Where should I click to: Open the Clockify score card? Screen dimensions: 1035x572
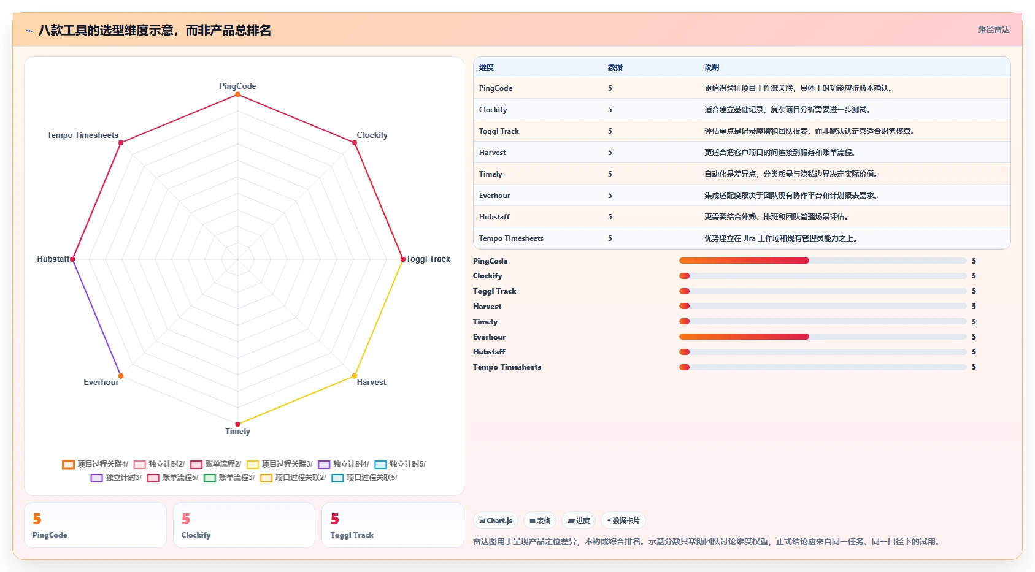(244, 525)
